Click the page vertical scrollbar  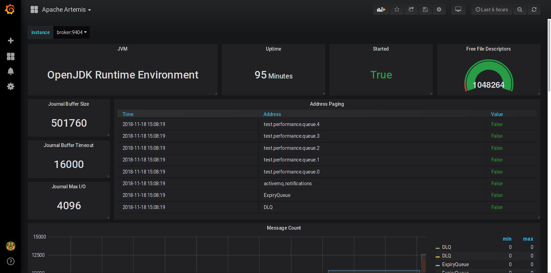549,55
